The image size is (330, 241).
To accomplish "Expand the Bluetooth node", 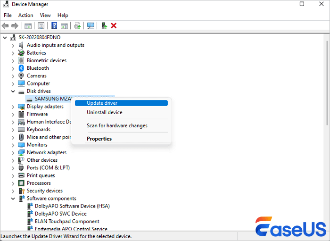I will point(13,68).
